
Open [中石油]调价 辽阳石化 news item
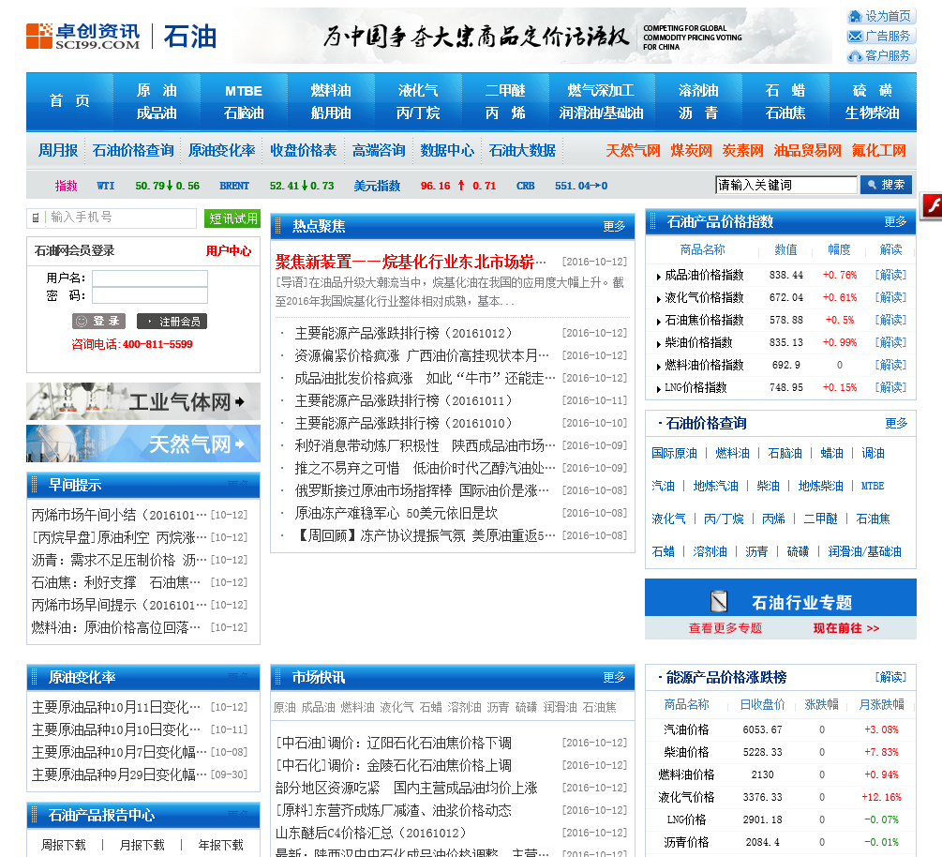click(394, 743)
